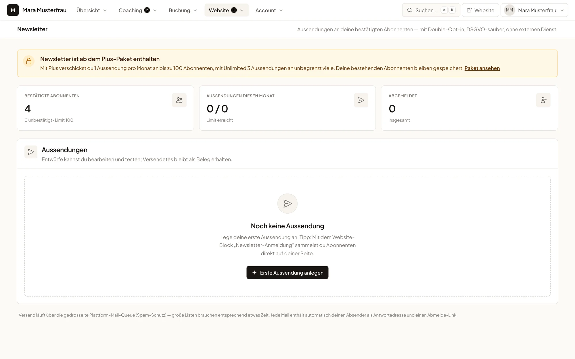Click the Newsletter page title
The height and width of the screenshot is (359, 575).
point(32,29)
